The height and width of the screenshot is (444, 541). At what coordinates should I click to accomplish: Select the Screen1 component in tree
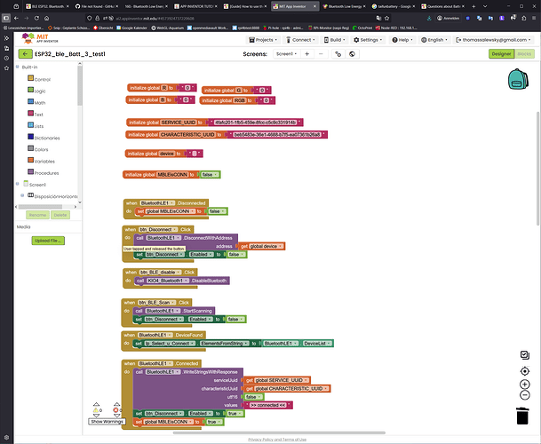point(35,184)
